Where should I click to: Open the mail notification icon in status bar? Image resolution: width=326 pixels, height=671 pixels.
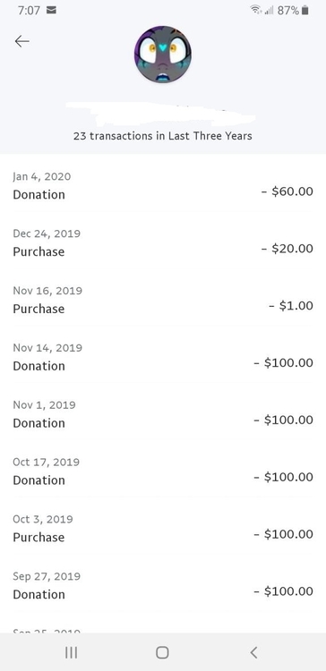tap(51, 10)
